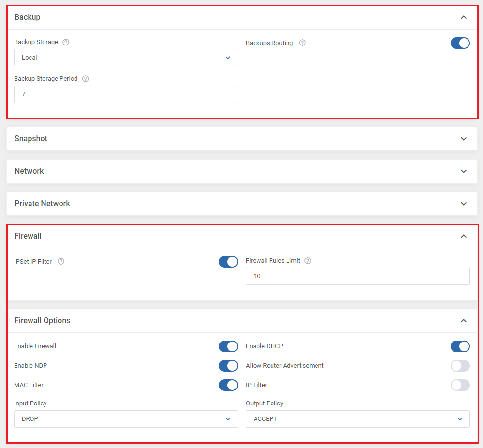The height and width of the screenshot is (448, 483).
Task: Turn off Enable Firewall switch
Action: (x=228, y=346)
